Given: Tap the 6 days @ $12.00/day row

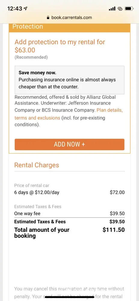Looking at the screenshot, I should 69,192.
